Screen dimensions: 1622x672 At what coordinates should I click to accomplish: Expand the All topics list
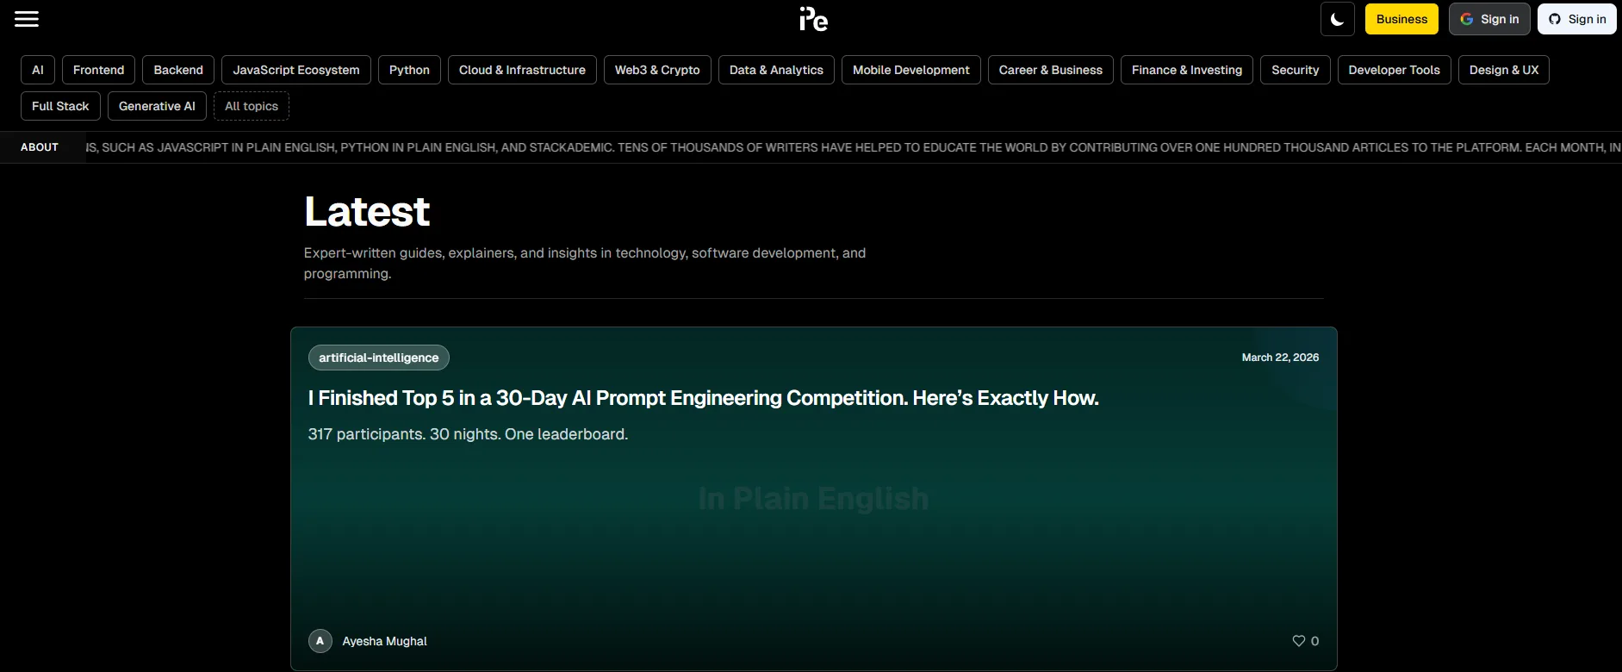tap(251, 106)
